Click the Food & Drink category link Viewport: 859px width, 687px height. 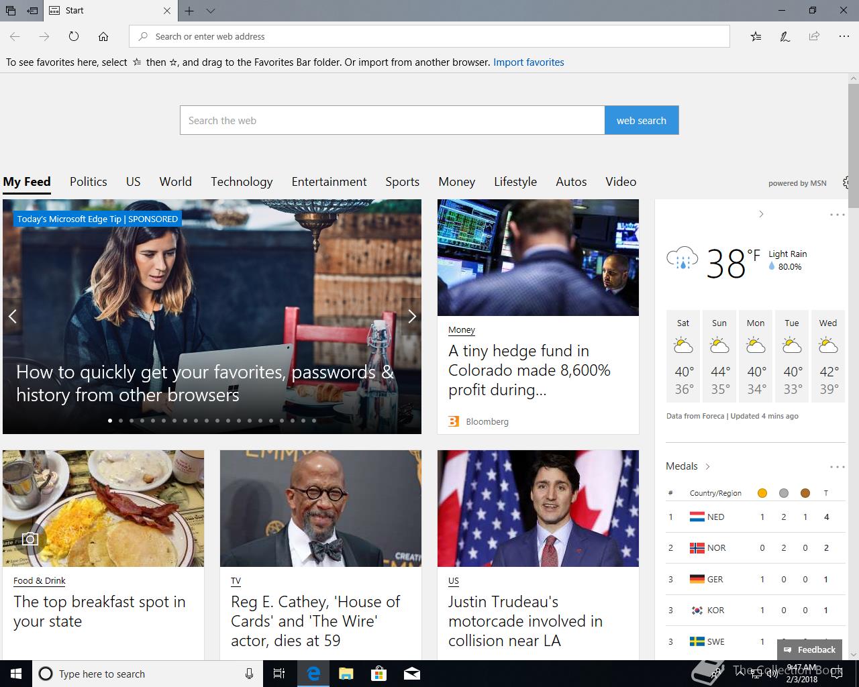click(40, 581)
